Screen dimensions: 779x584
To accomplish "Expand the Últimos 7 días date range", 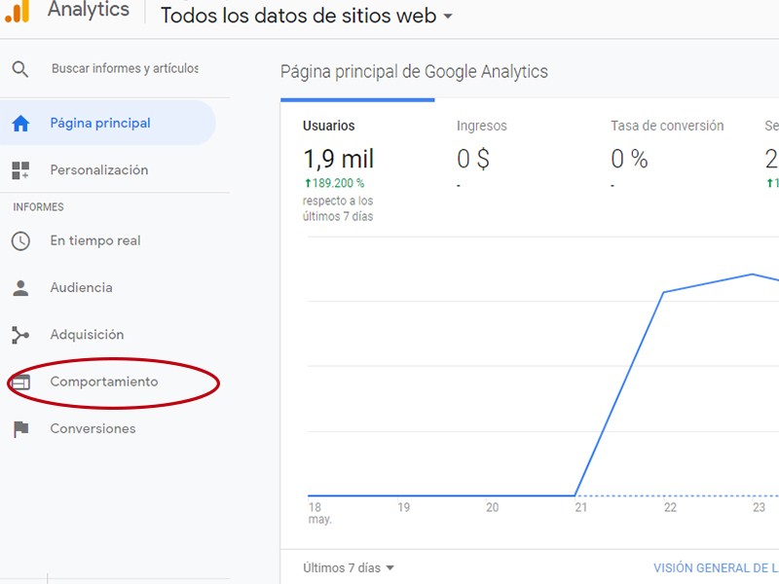I will [x=348, y=568].
